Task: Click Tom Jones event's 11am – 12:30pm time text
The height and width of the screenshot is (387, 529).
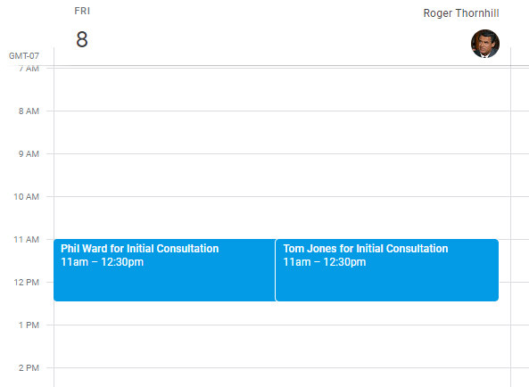Action: coord(325,262)
